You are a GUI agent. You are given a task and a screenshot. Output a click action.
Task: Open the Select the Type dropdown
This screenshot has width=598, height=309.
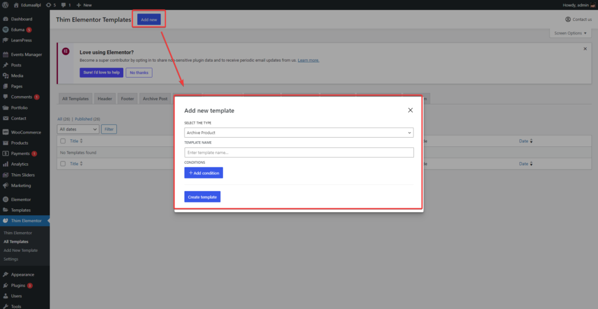pyautogui.click(x=299, y=133)
